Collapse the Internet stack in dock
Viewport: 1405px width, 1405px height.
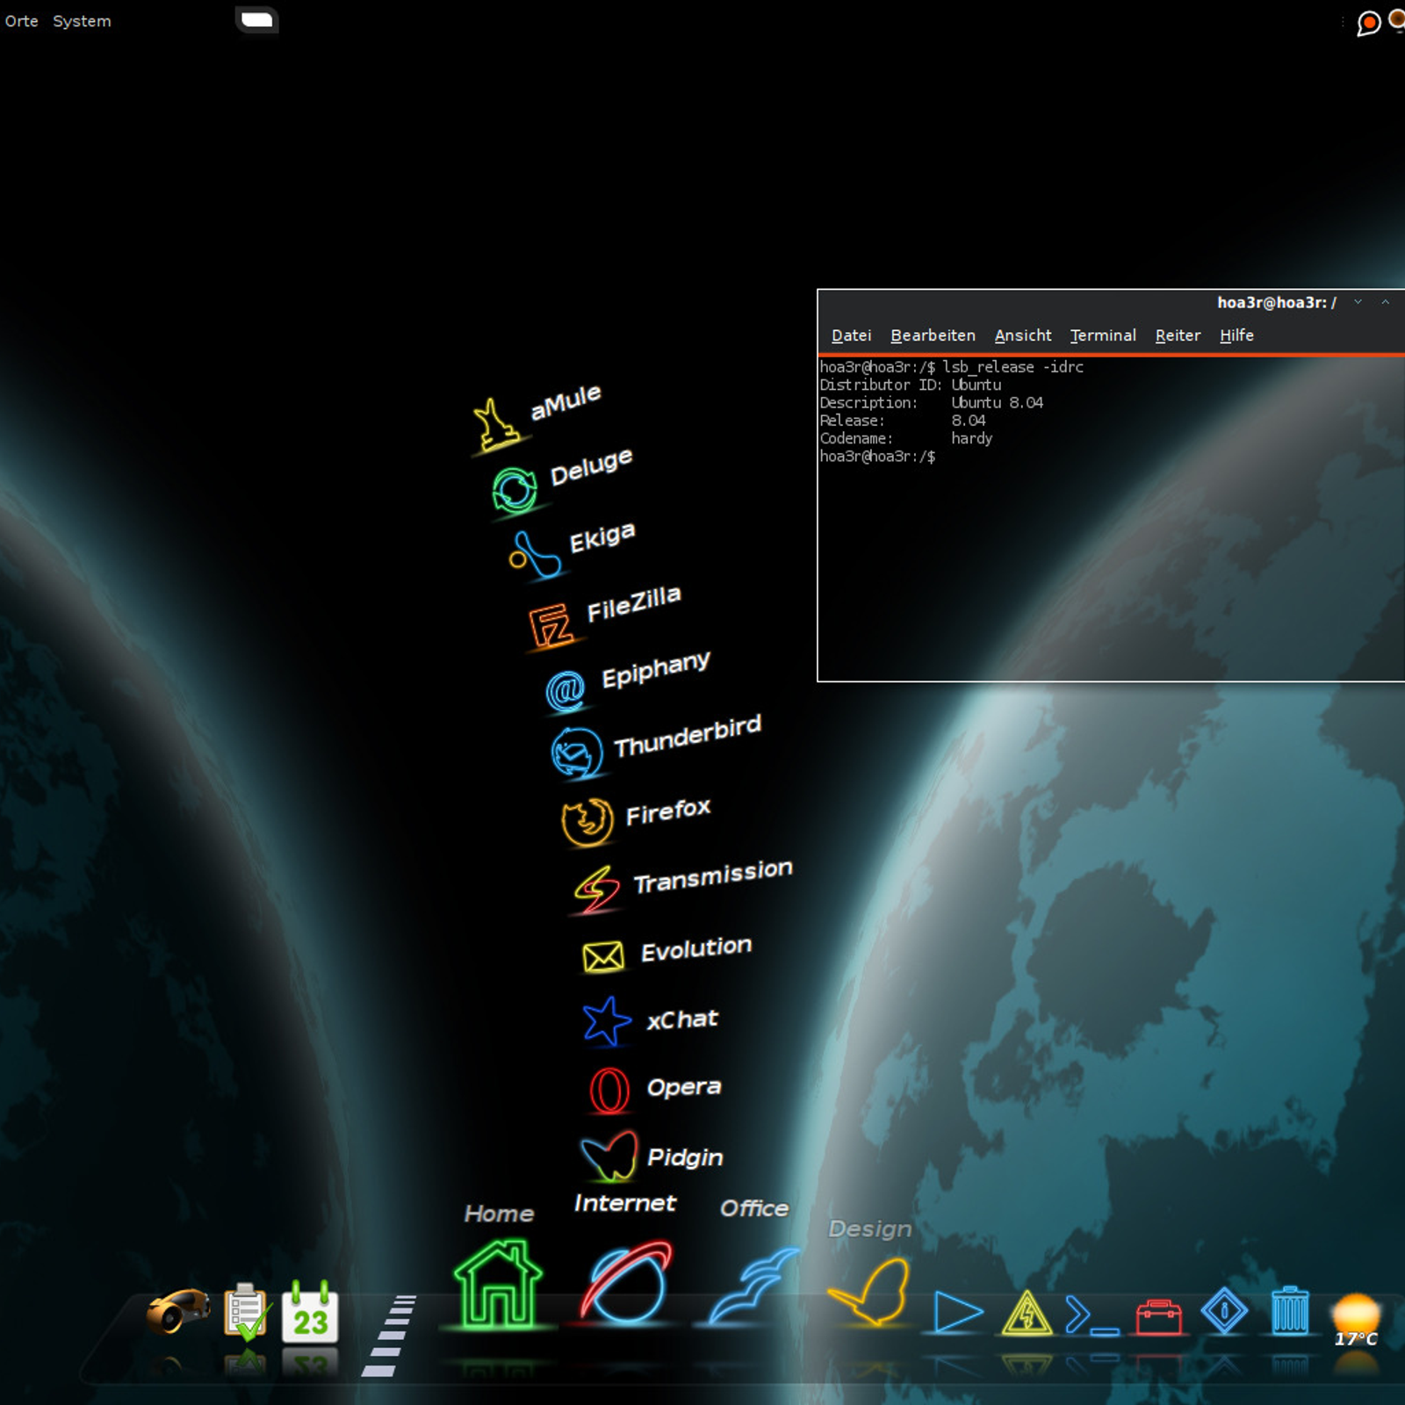point(626,1282)
